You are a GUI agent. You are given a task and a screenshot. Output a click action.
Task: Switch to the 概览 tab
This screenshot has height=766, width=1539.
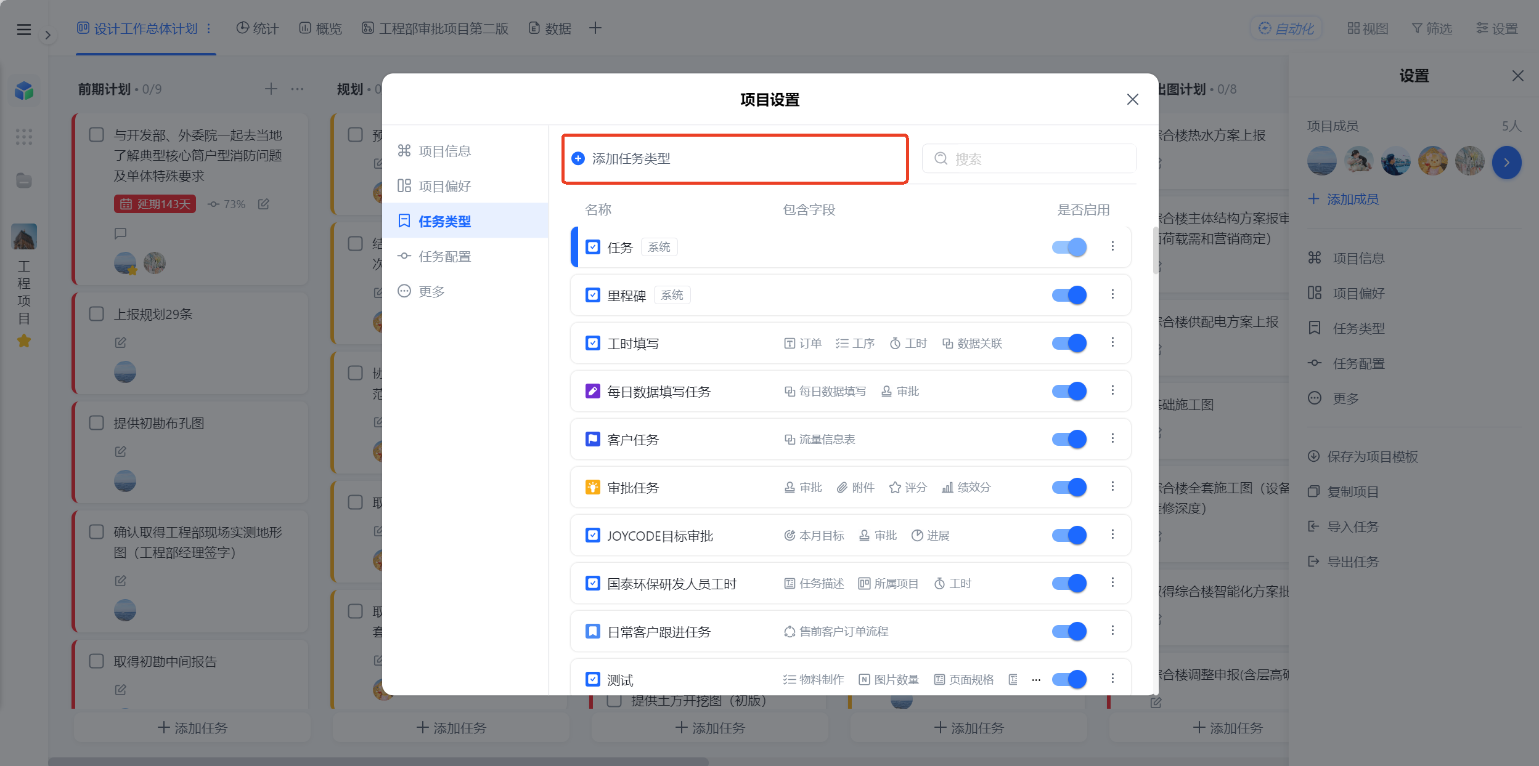[x=320, y=28]
